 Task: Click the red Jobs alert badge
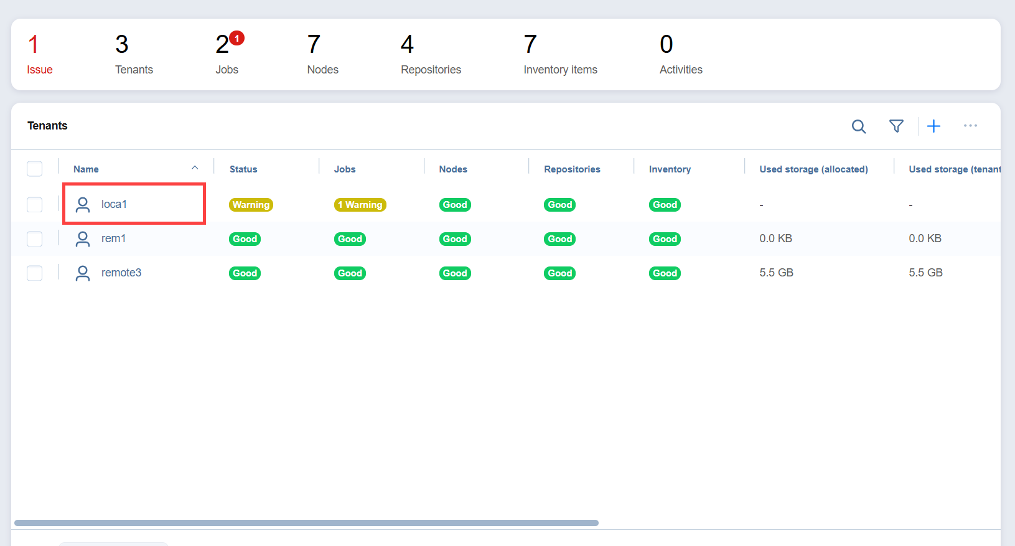[x=236, y=39]
